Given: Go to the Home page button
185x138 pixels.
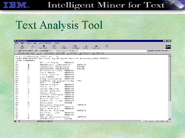Looking at the screenshot, I should pyautogui.click(x=54, y=47).
